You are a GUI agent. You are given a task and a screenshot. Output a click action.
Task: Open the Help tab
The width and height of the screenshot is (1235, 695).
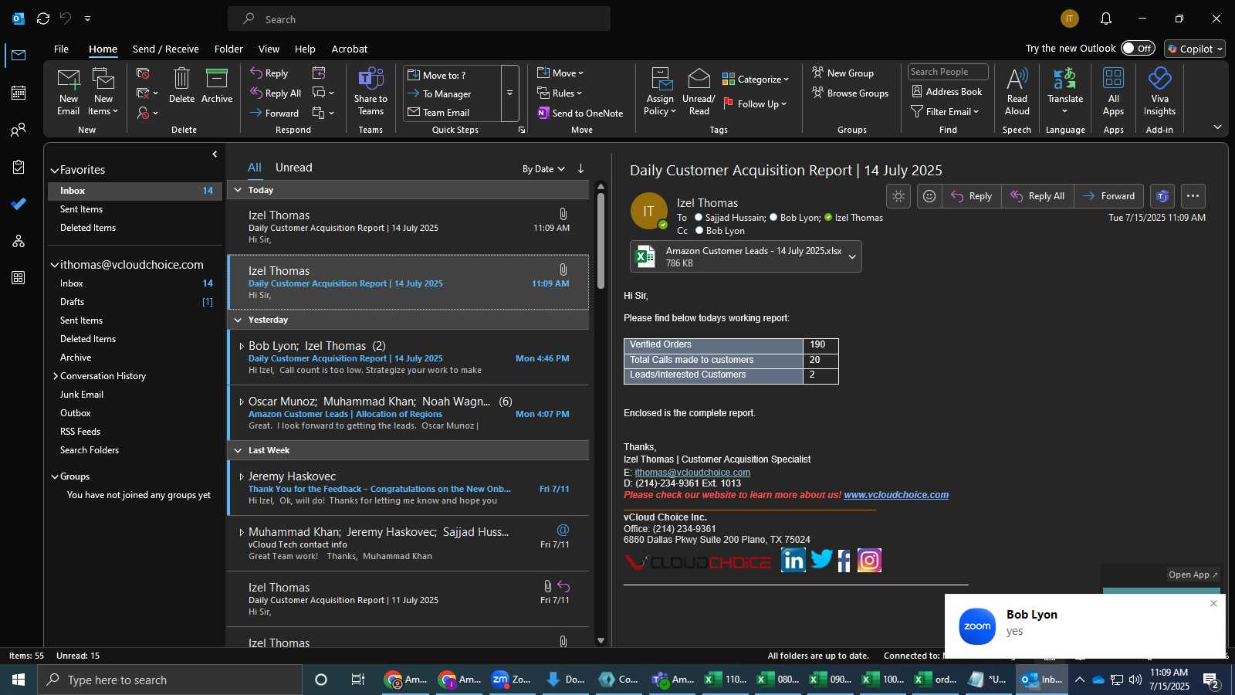(x=305, y=49)
